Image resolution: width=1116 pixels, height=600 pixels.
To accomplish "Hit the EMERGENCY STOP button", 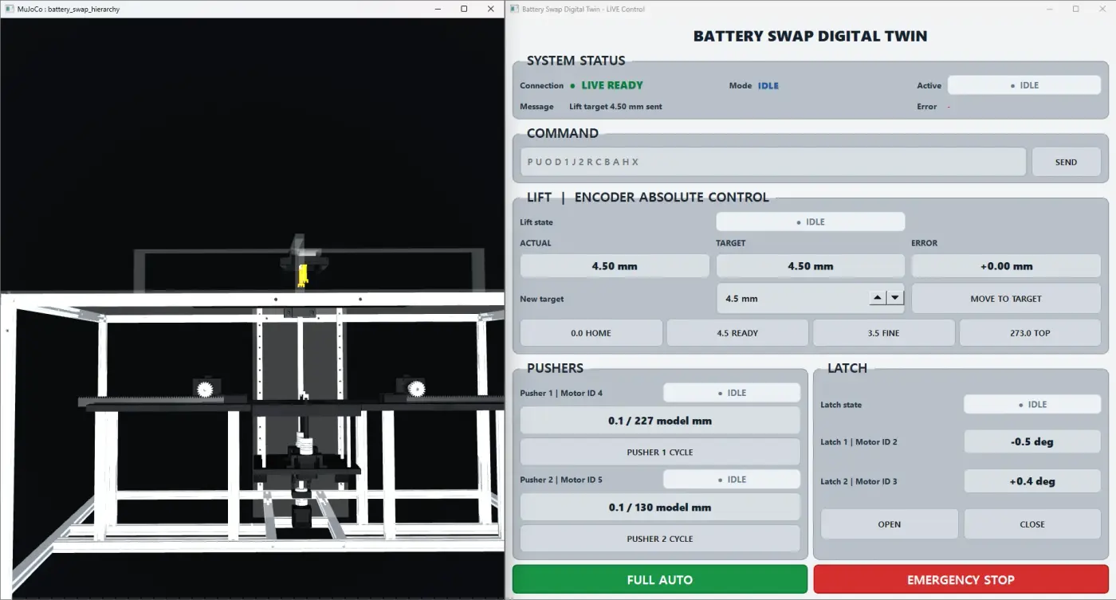I will coord(961,579).
